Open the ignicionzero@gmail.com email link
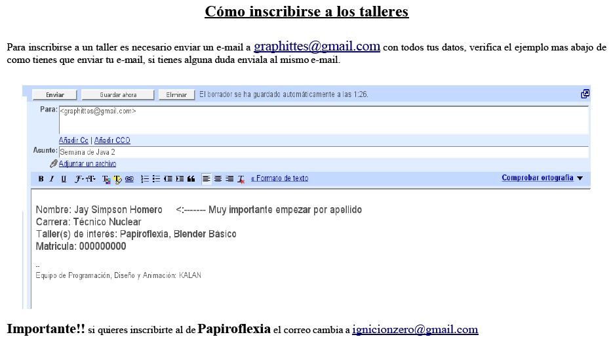Viewport: 613px width, 339px height. click(x=415, y=330)
